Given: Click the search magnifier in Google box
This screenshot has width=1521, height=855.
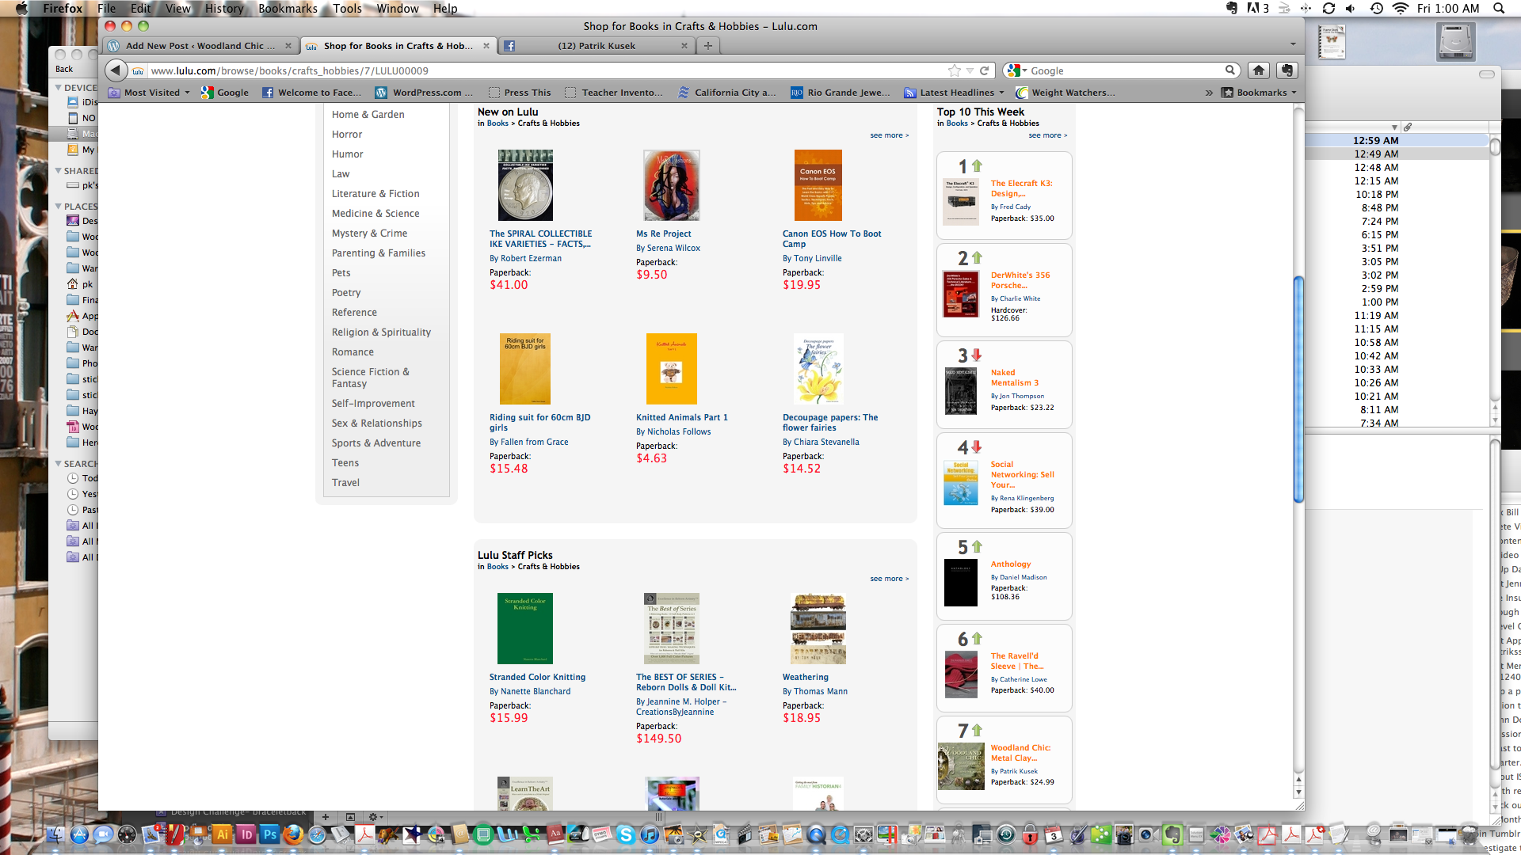Looking at the screenshot, I should (x=1230, y=70).
